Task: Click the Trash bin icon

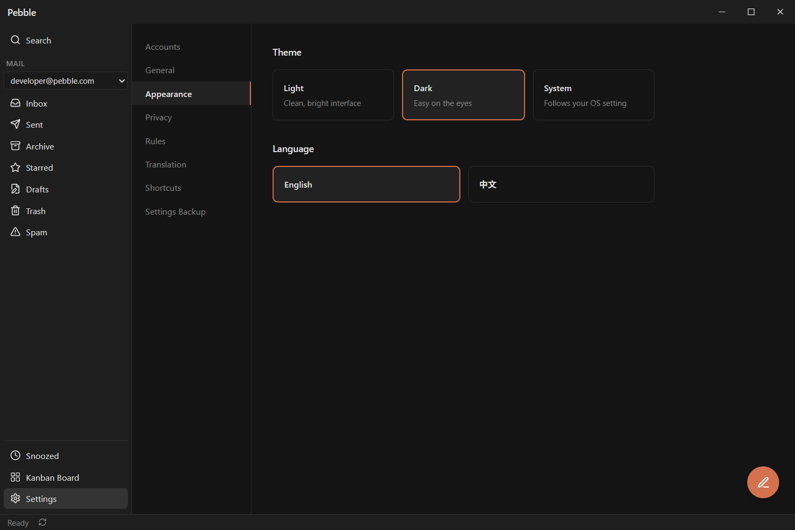Action: point(15,210)
